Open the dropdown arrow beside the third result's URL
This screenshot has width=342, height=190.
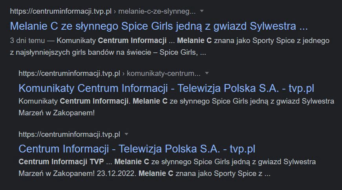point(126,134)
